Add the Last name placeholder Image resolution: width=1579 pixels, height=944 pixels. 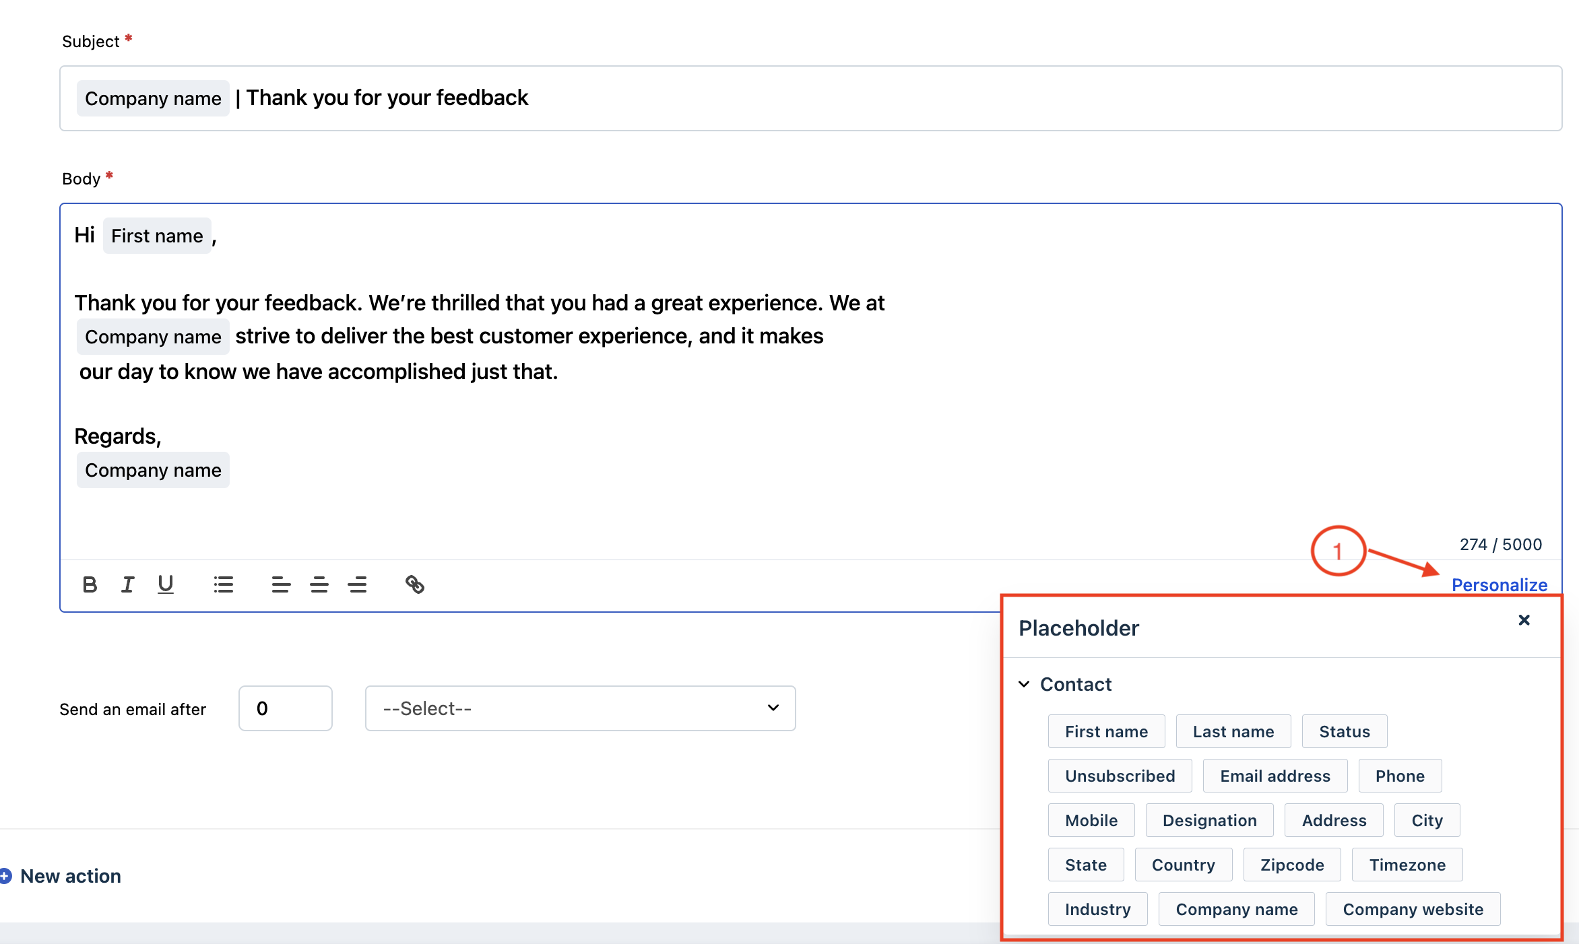tap(1233, 731)
